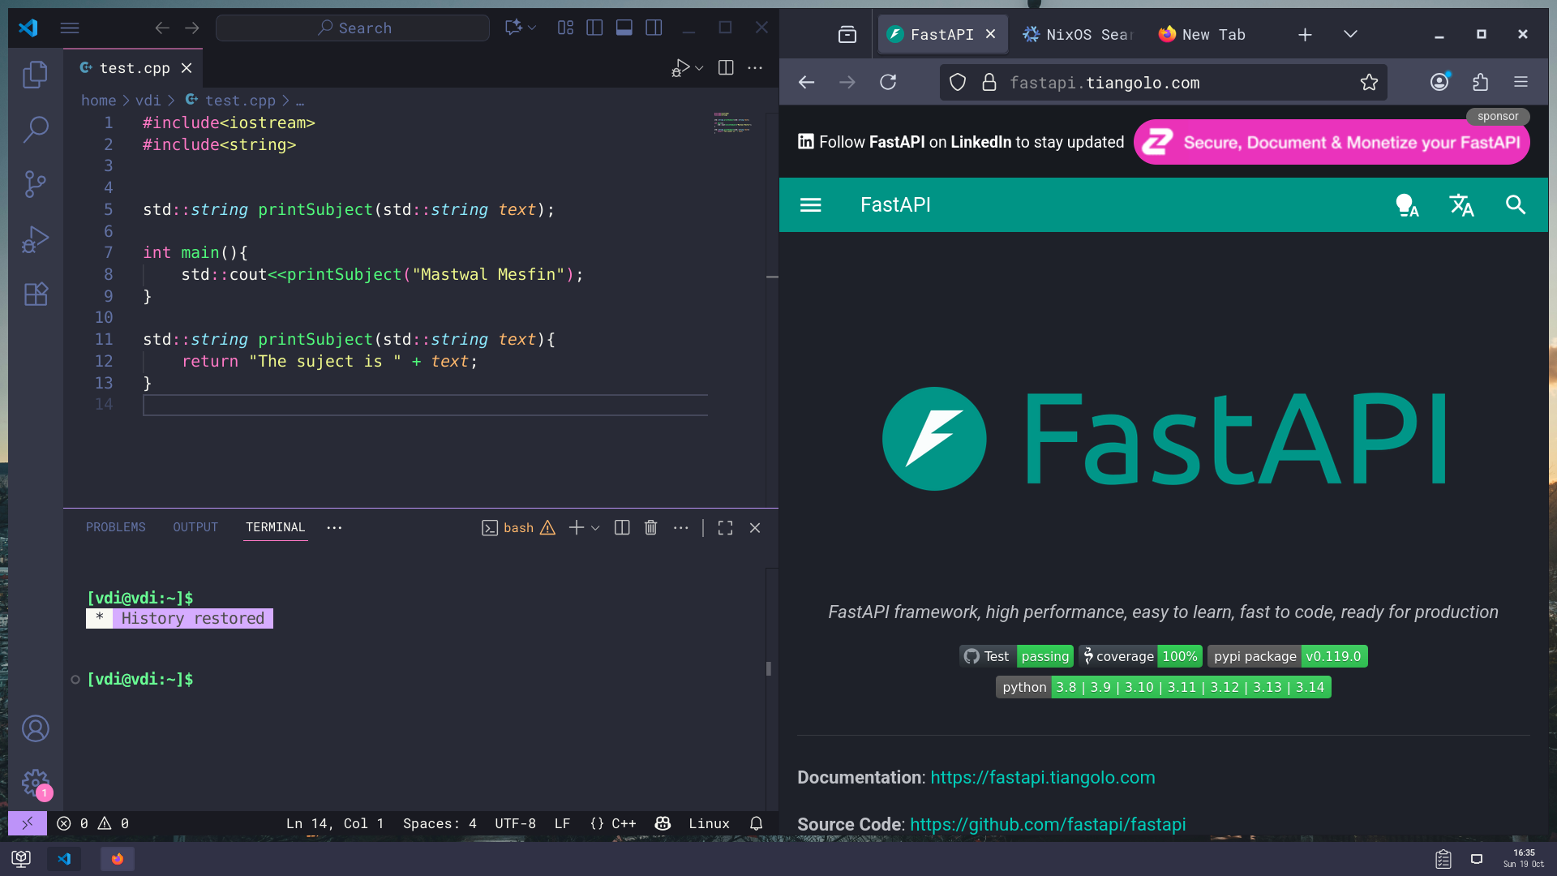Open Firefox extensions puzzle icon
Image resolution: width=1557 pixels, height=876 pixels.
coord(1480,82)
